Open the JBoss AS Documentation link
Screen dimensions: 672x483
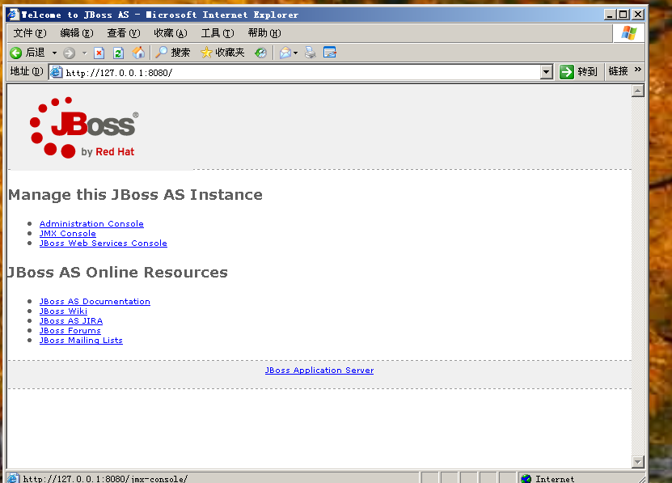coord(95,302)
